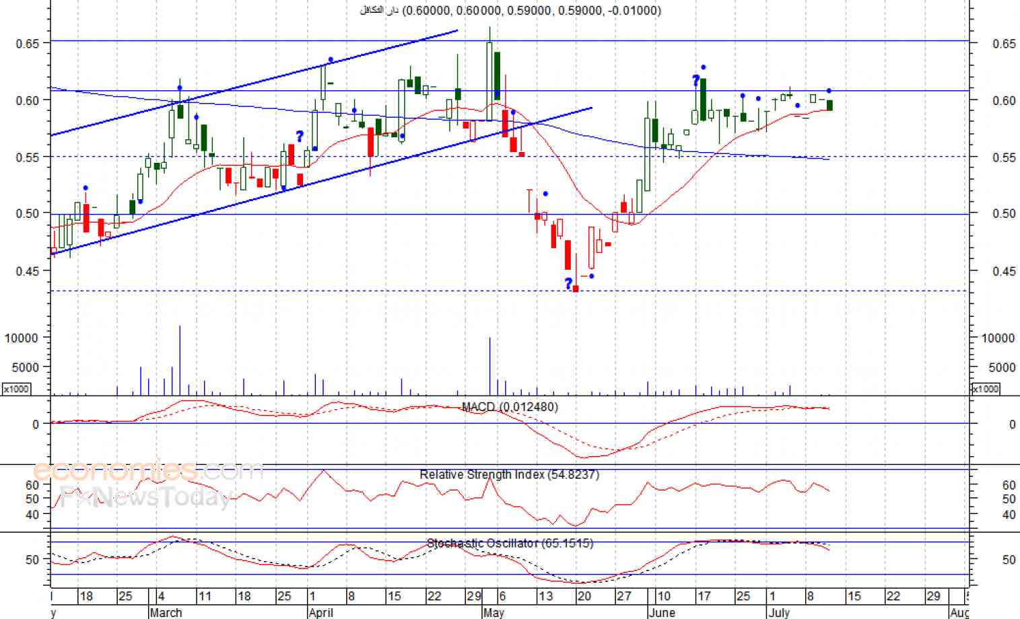The width and height of the screenshot is (1020, 619).
Task: Click the Stochastic Oscillator (65.1515) label
Action: pos(510,543)
